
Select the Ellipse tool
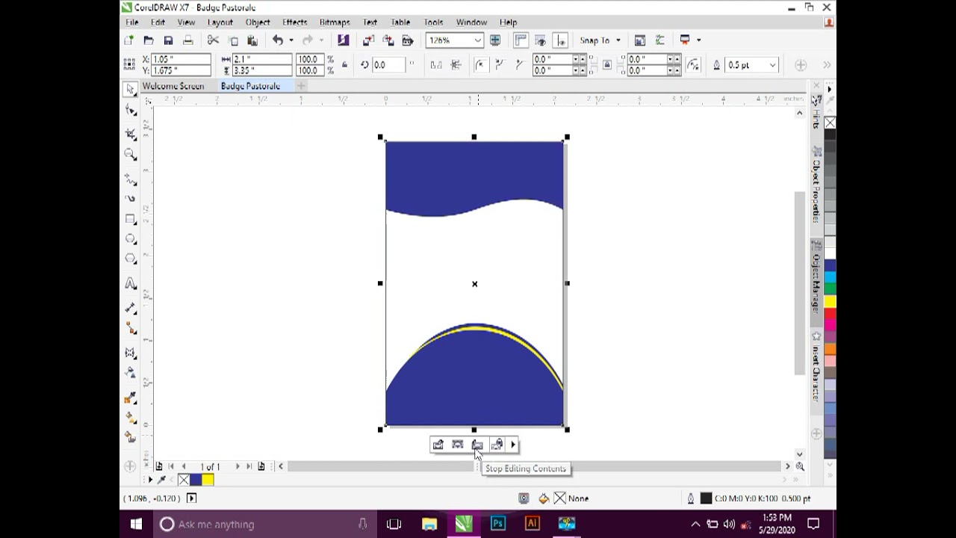131,239
